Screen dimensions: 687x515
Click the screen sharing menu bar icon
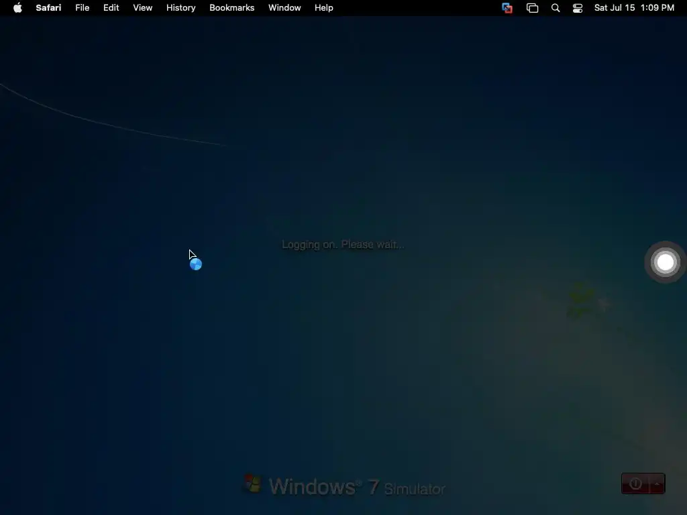[507, 8]
